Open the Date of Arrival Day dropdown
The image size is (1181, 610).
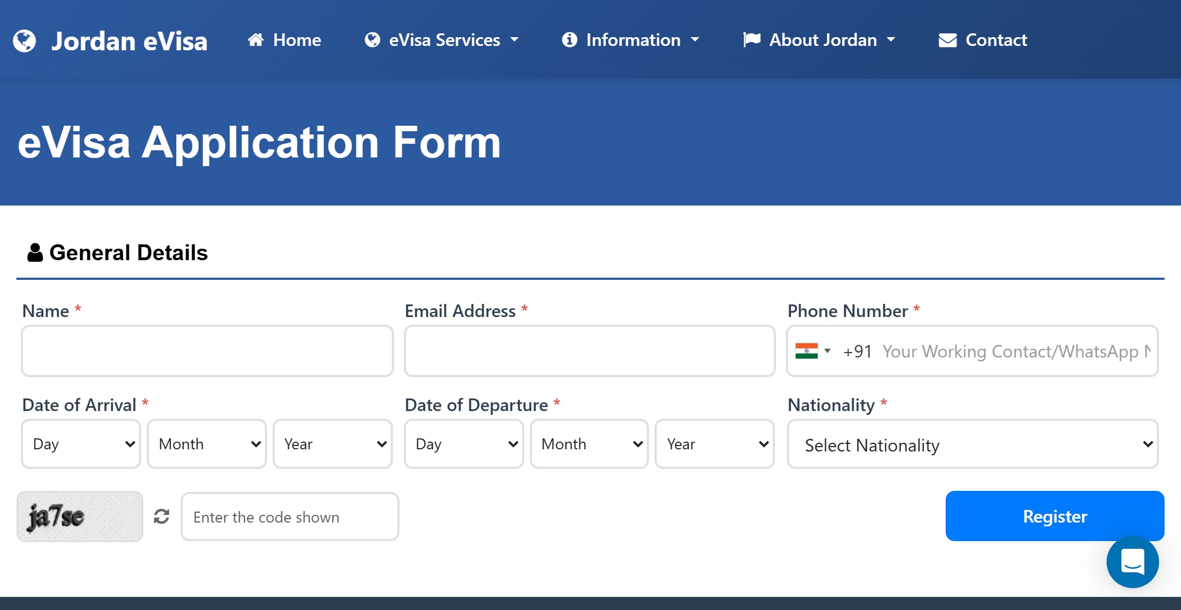81,444
